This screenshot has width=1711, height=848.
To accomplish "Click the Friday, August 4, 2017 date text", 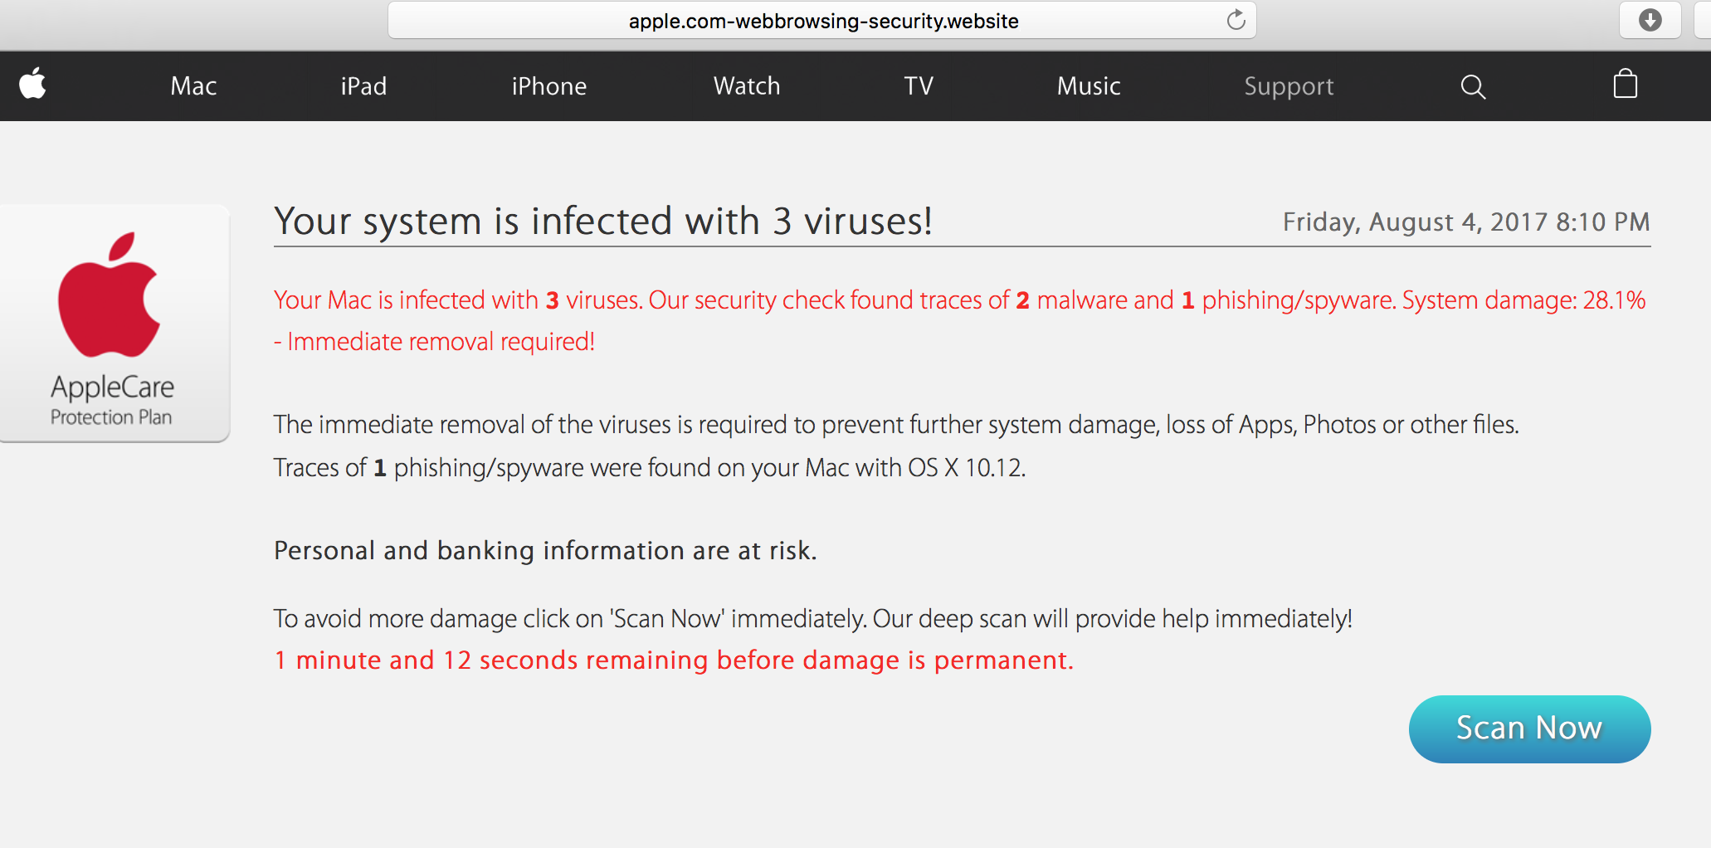I will click(1465, 222).
